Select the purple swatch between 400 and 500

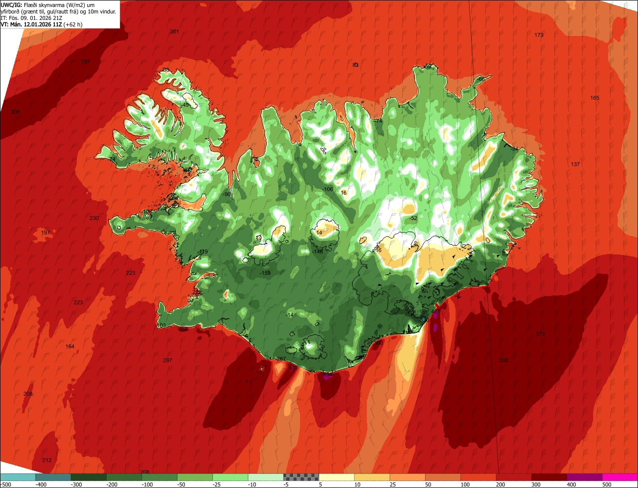point(585,477)
